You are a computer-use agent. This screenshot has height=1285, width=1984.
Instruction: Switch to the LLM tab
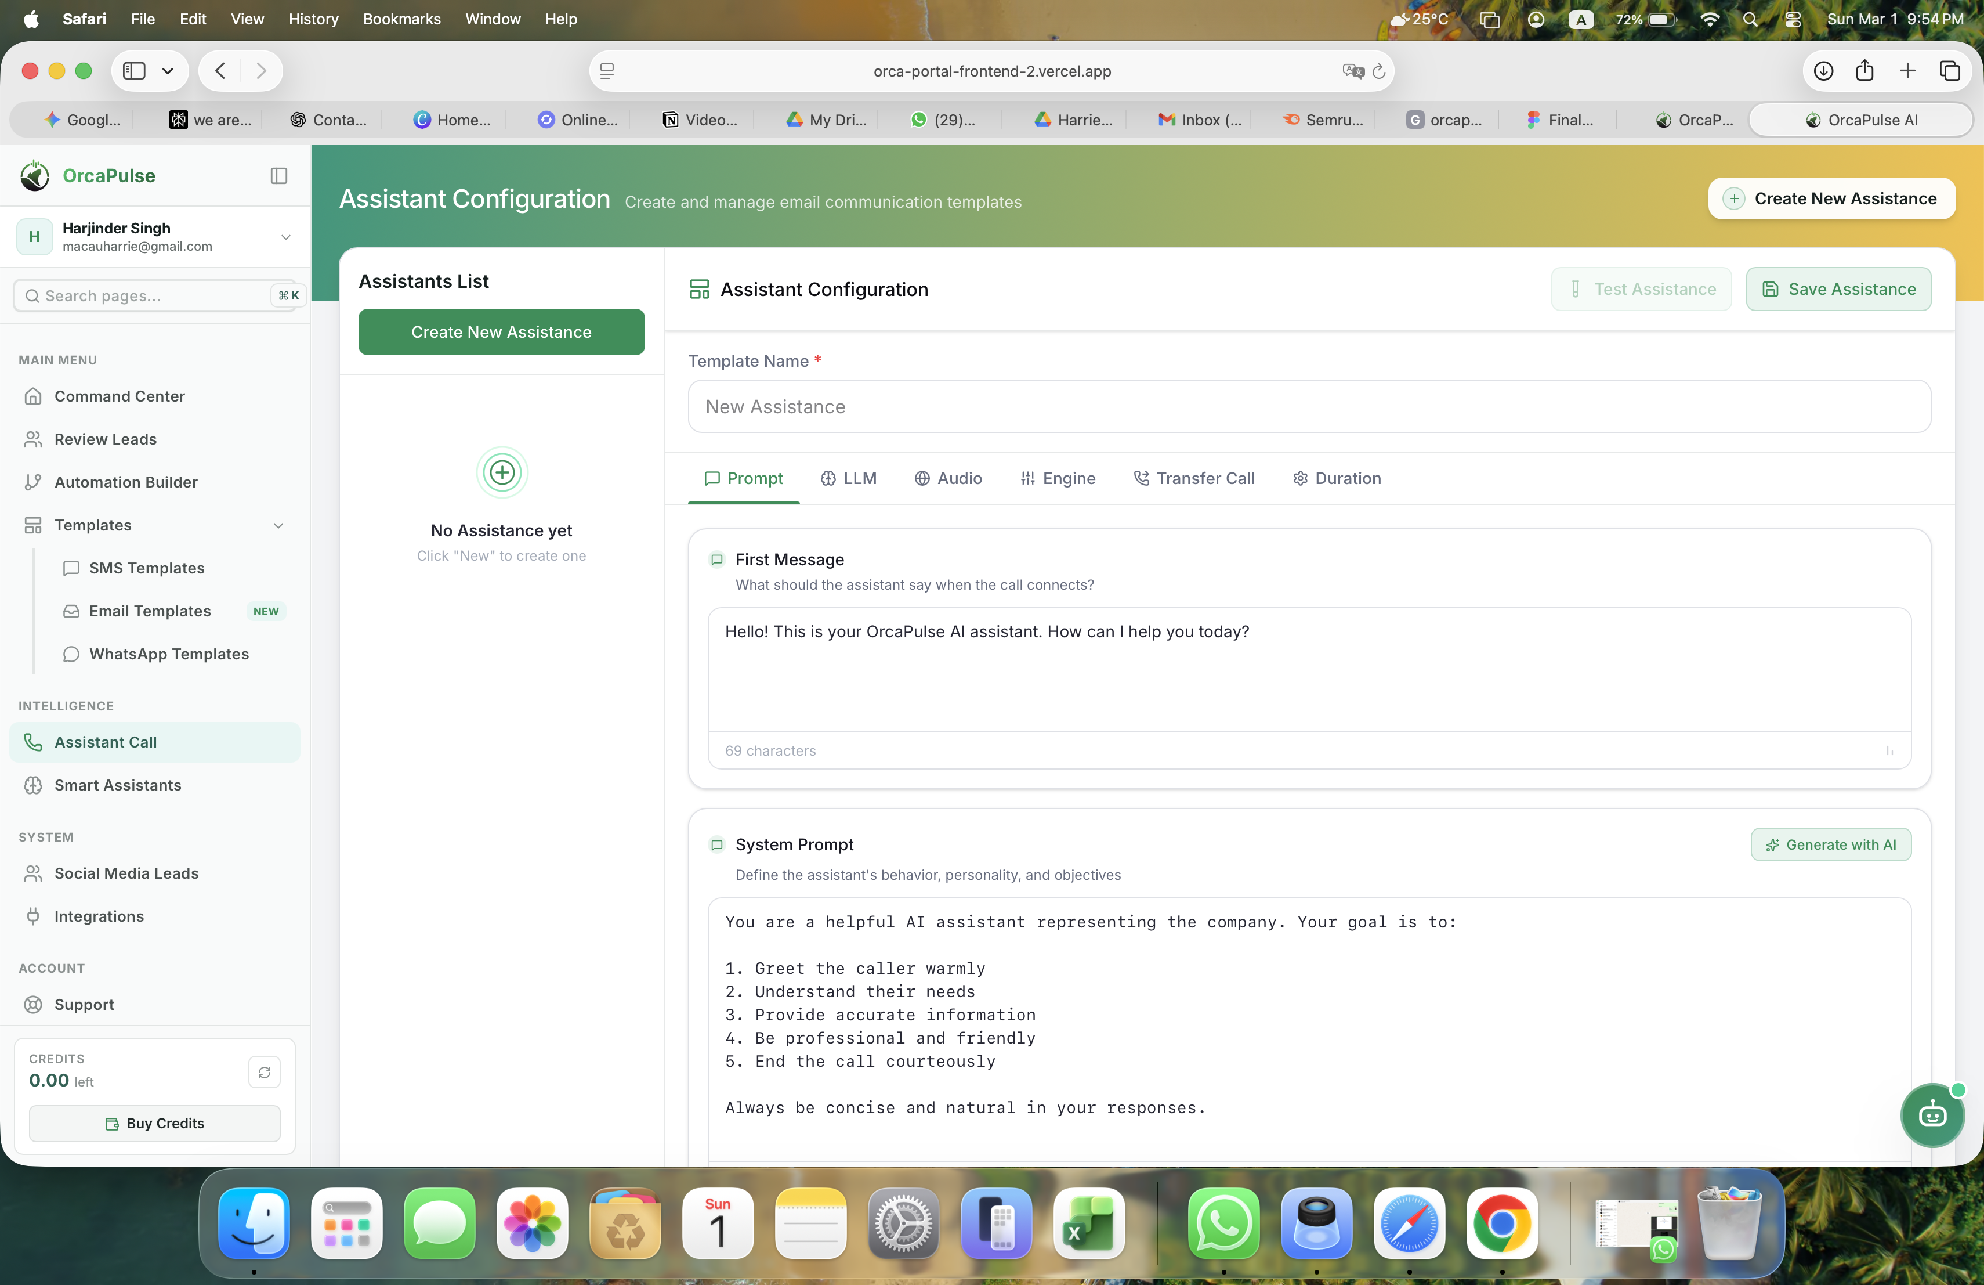click(849, 479)
